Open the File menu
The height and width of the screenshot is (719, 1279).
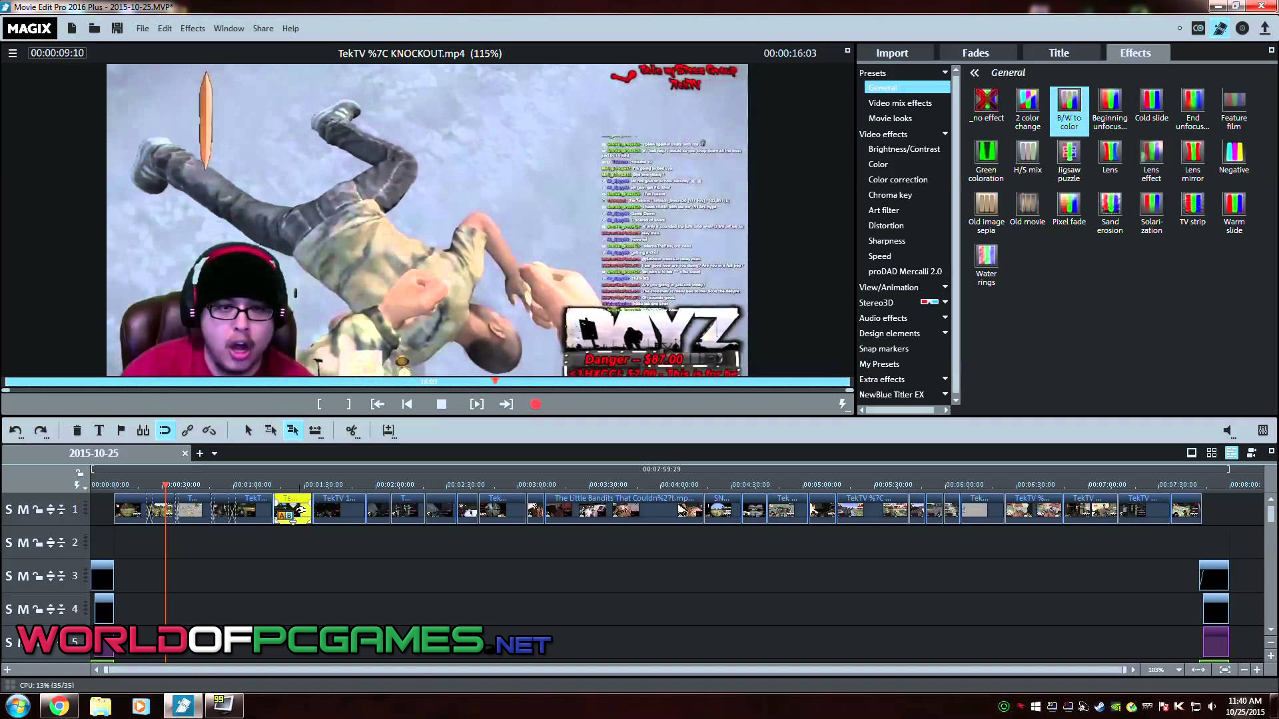click(x=143, y=29)
